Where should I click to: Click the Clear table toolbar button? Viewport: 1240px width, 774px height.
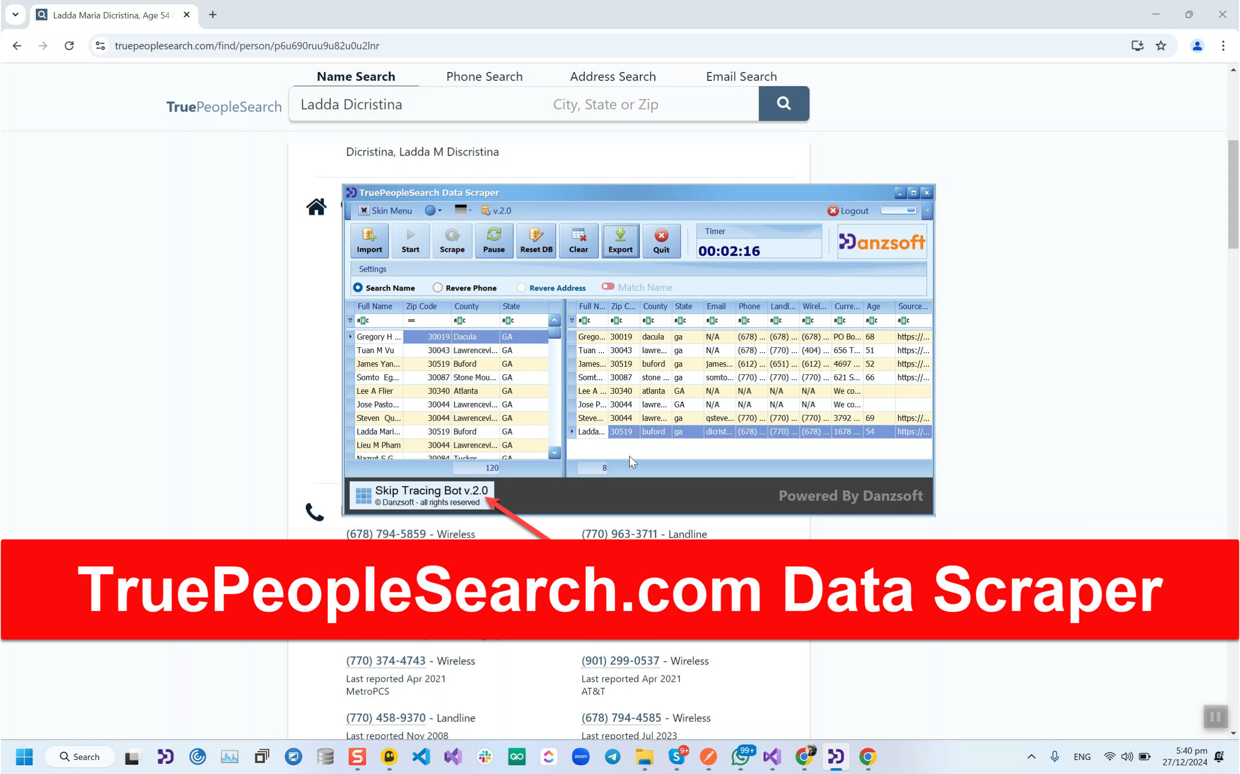578,241
